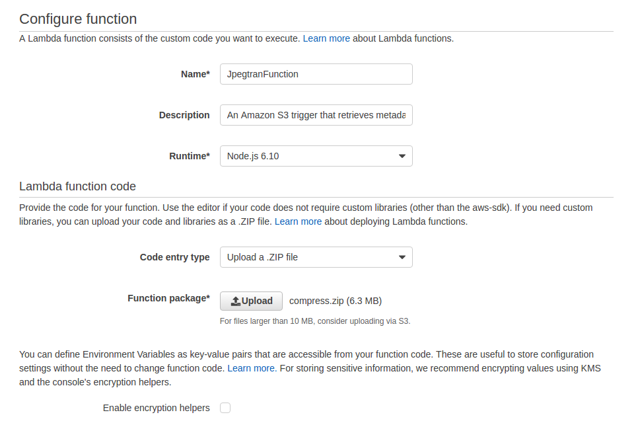This screenshot has height=425, width=640.
Task: Enable the encryption helpers checkbox
Action: (225, 408)
